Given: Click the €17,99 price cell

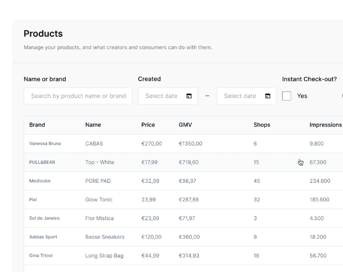Looking at the screenshot, I should (149, 162).
